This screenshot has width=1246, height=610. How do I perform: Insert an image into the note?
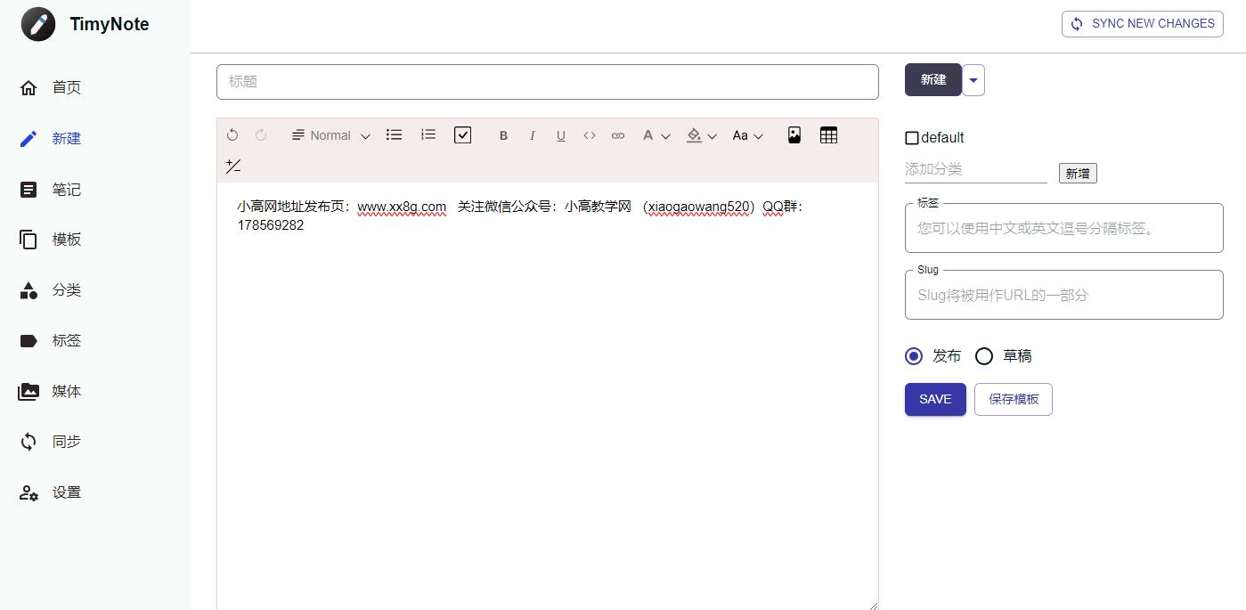tap(794, 134)
